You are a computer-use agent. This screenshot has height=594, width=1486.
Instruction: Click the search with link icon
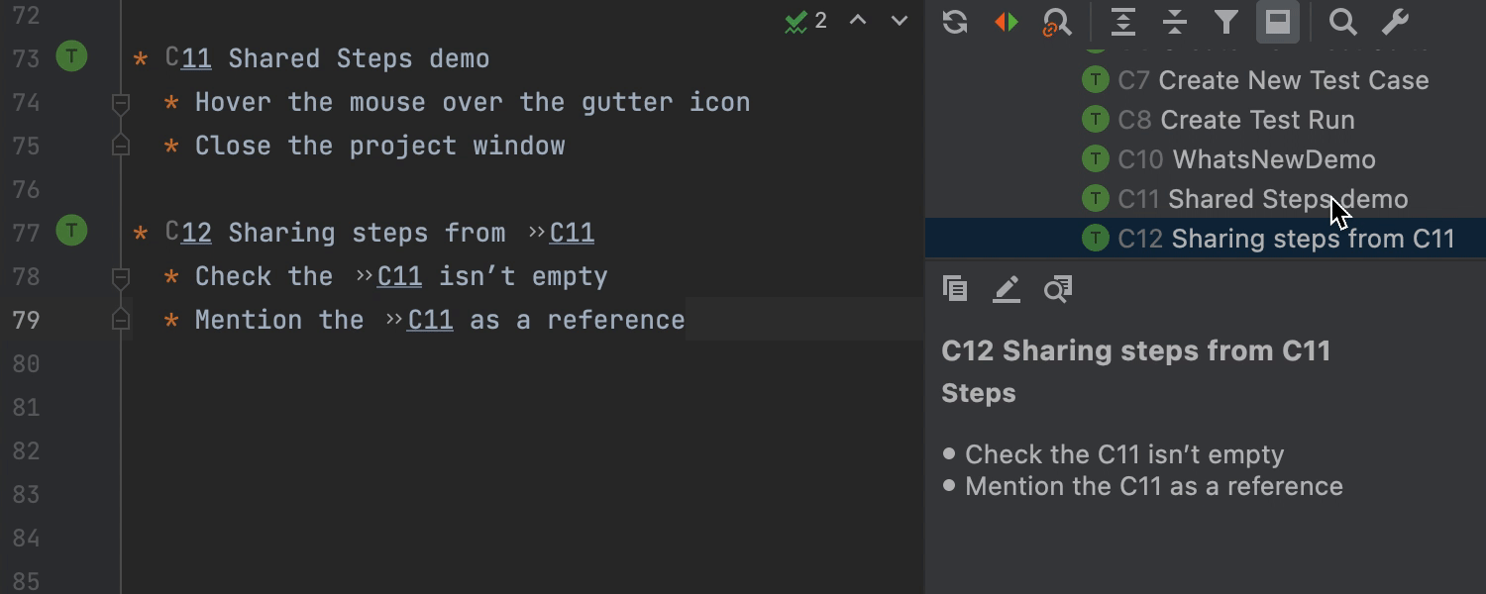pyautogui.click(x=1057, y=22)
